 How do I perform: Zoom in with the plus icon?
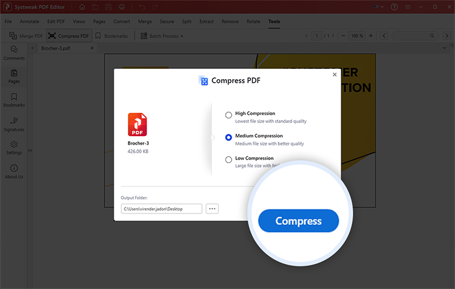click(x=371, y=36)
